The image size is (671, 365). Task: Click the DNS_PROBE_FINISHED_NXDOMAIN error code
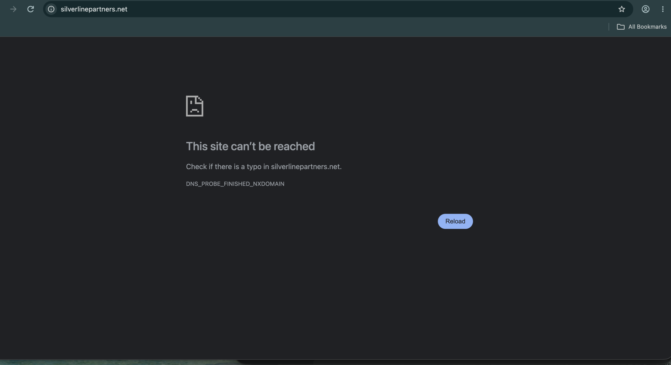(x=235, y=184)
